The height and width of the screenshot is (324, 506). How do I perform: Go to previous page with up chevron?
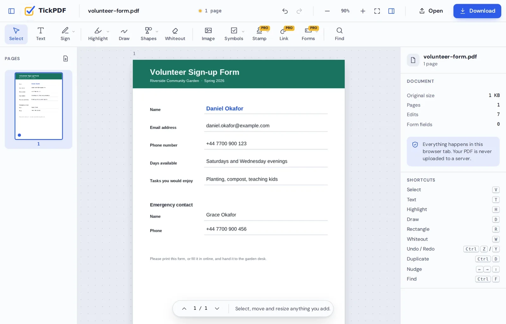(x=184, y=309)
